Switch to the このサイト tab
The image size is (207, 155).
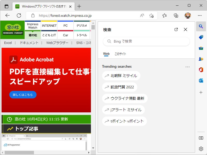pyautogui.click(x=120, y=54)
